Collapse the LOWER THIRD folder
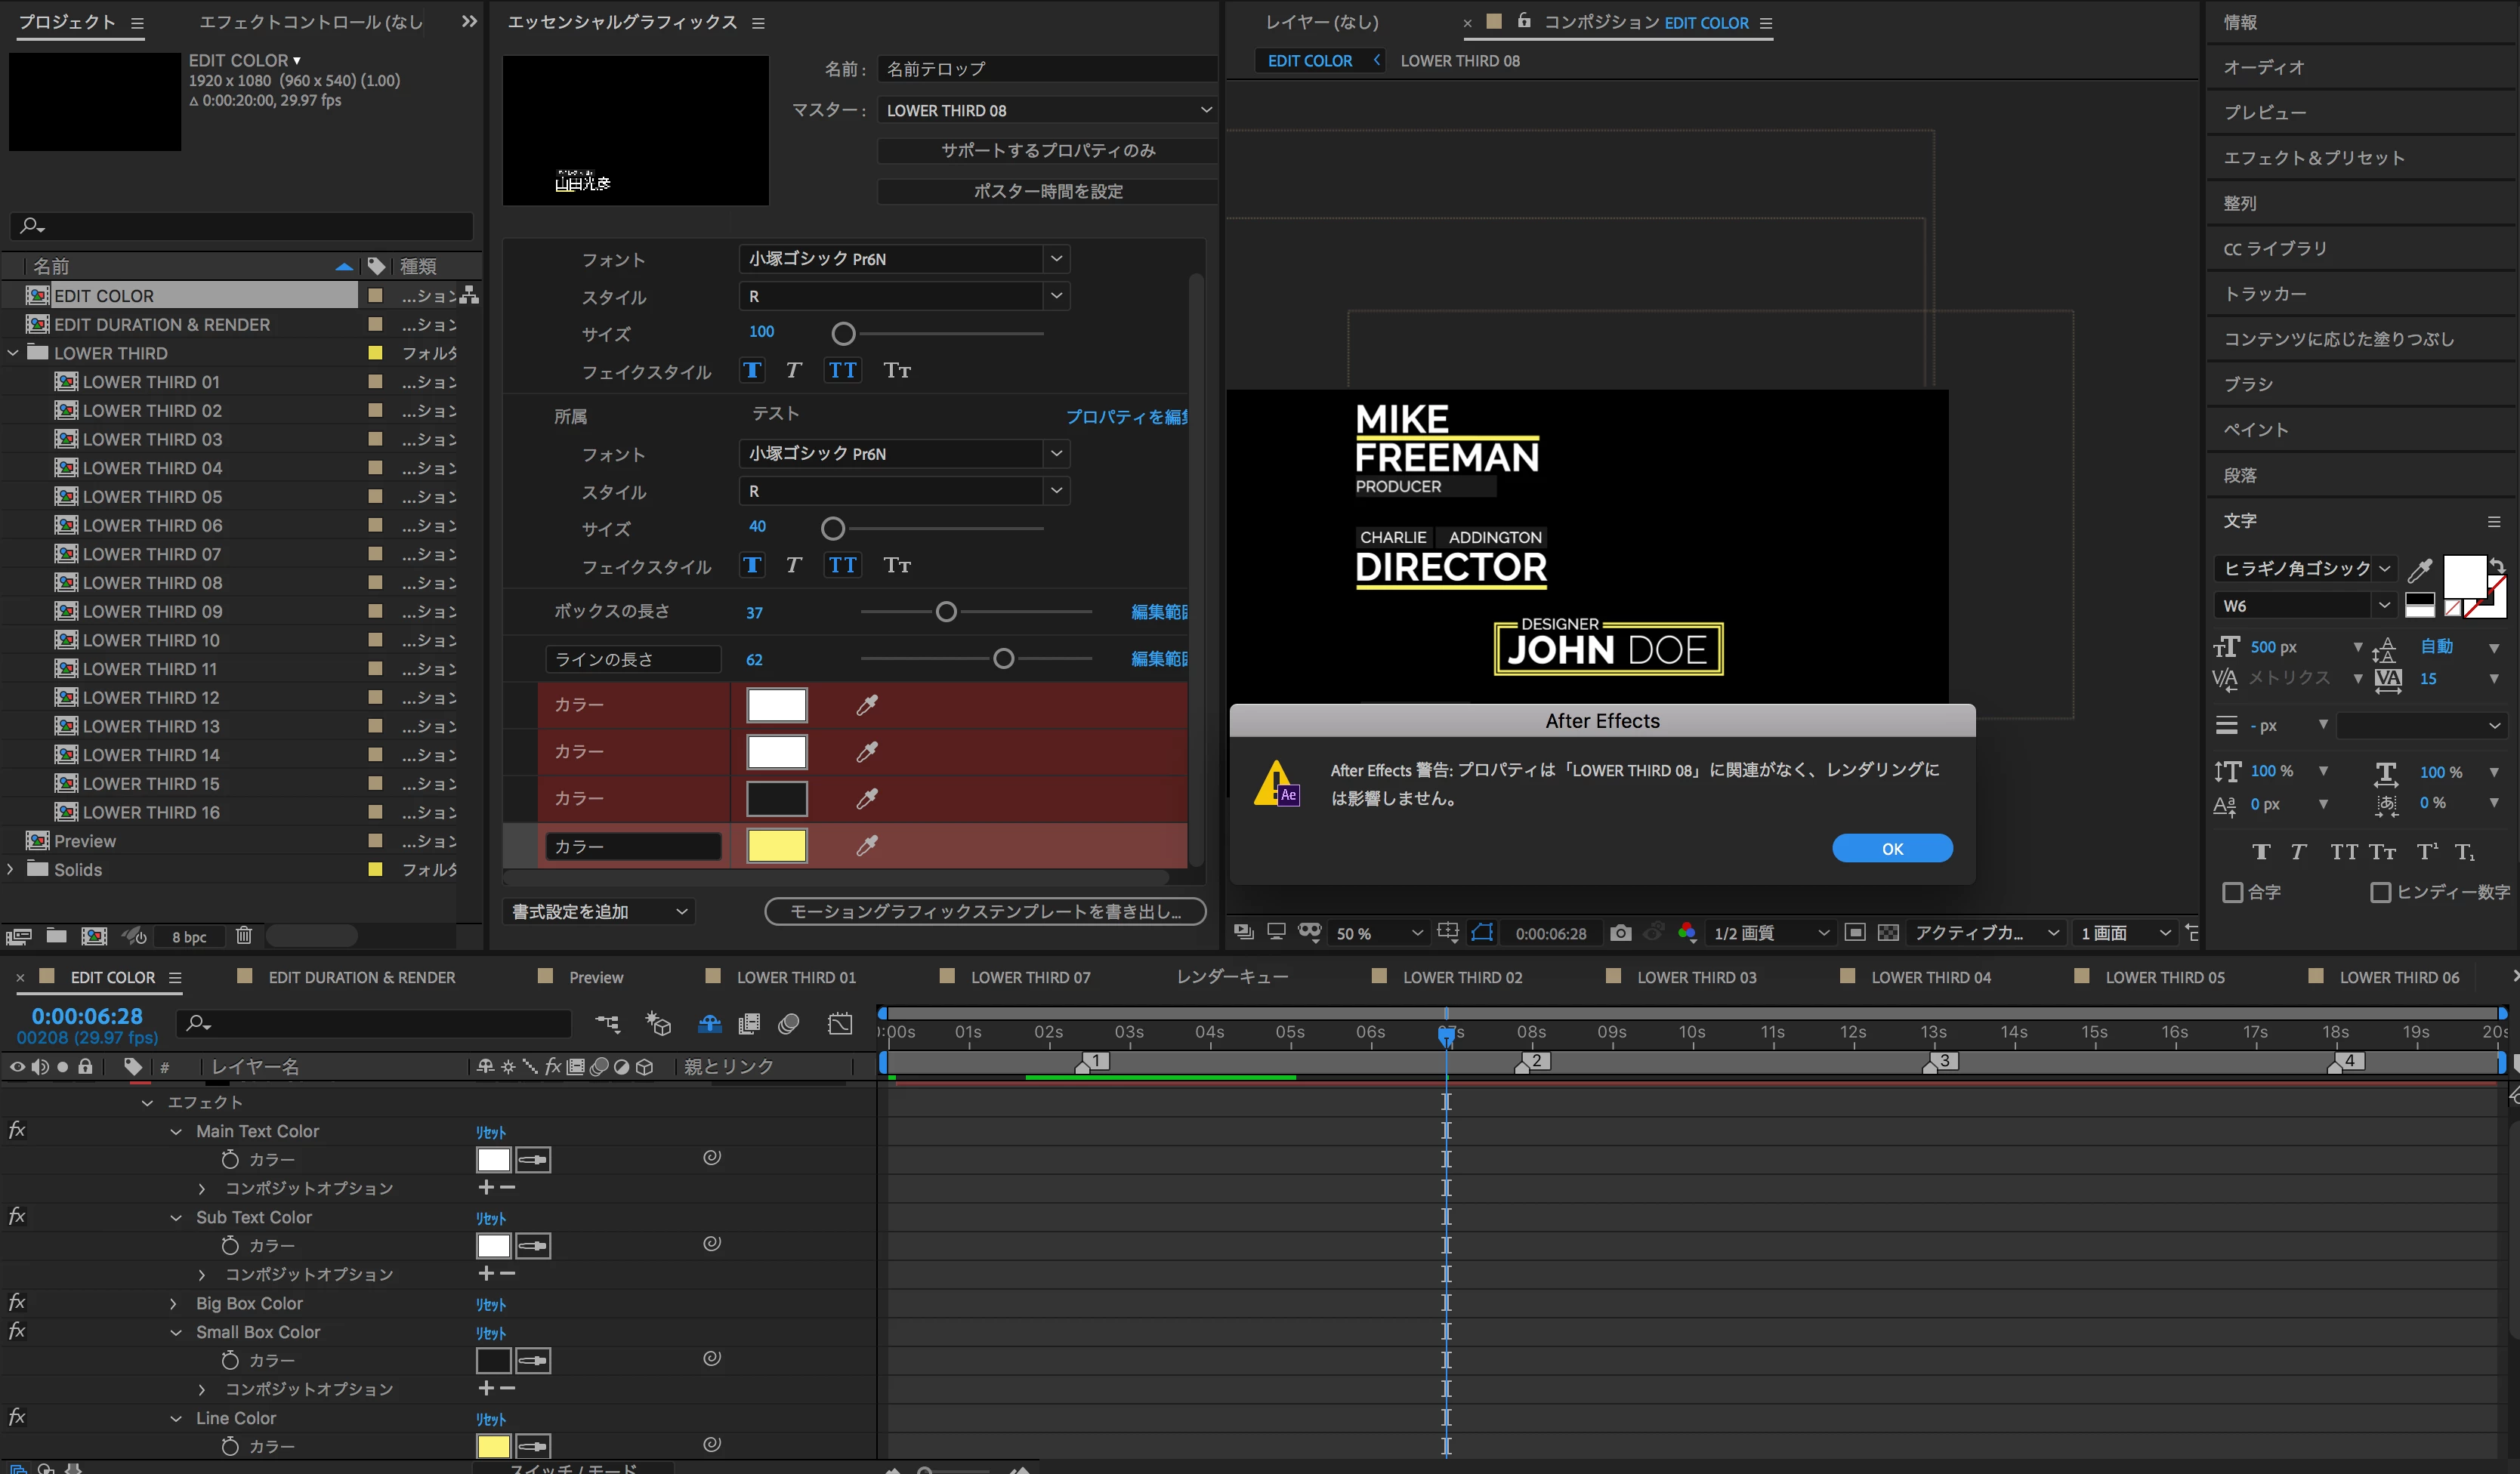The image size is (2520, 1474). [x=13, y=353]
